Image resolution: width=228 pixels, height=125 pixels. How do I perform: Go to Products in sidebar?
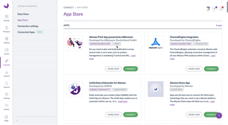[7, 29]
